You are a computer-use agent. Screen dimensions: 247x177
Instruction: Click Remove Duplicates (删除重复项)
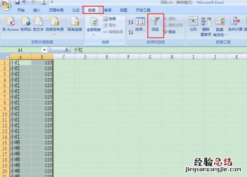tap(206, 26)
